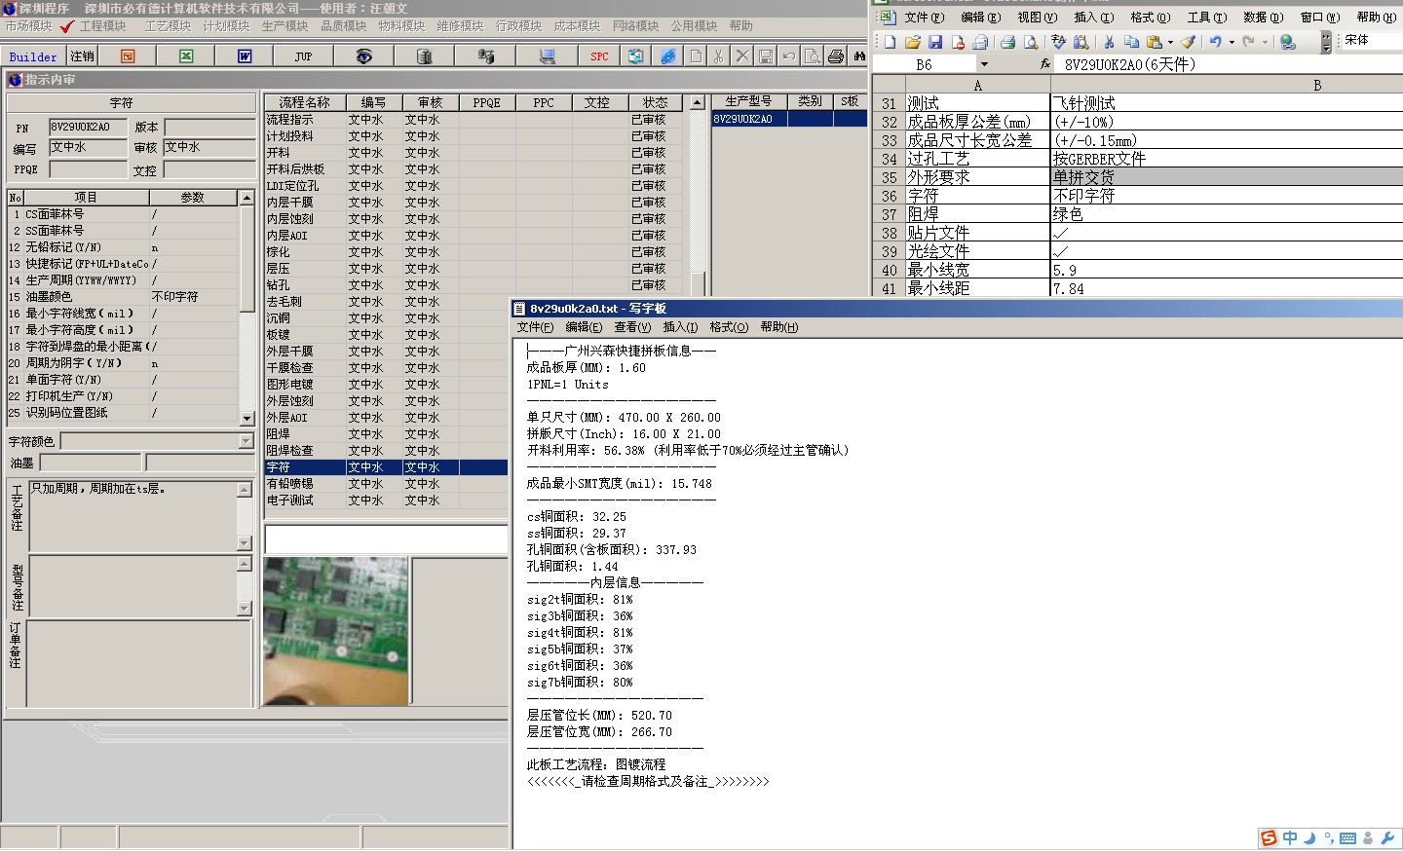Click the printer icon in main toolbar
The height and width of the screenshot is (853, 1403).
point(835,56)
